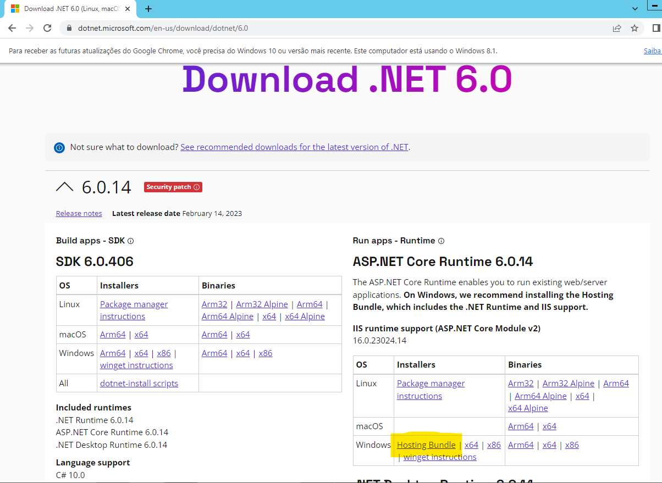The height and width of the screenshot is (483, 662).
Task: Open ASP.NET Runtime Linux Package manager instructions
Action: pyautogui.click(x=431, y=390)
